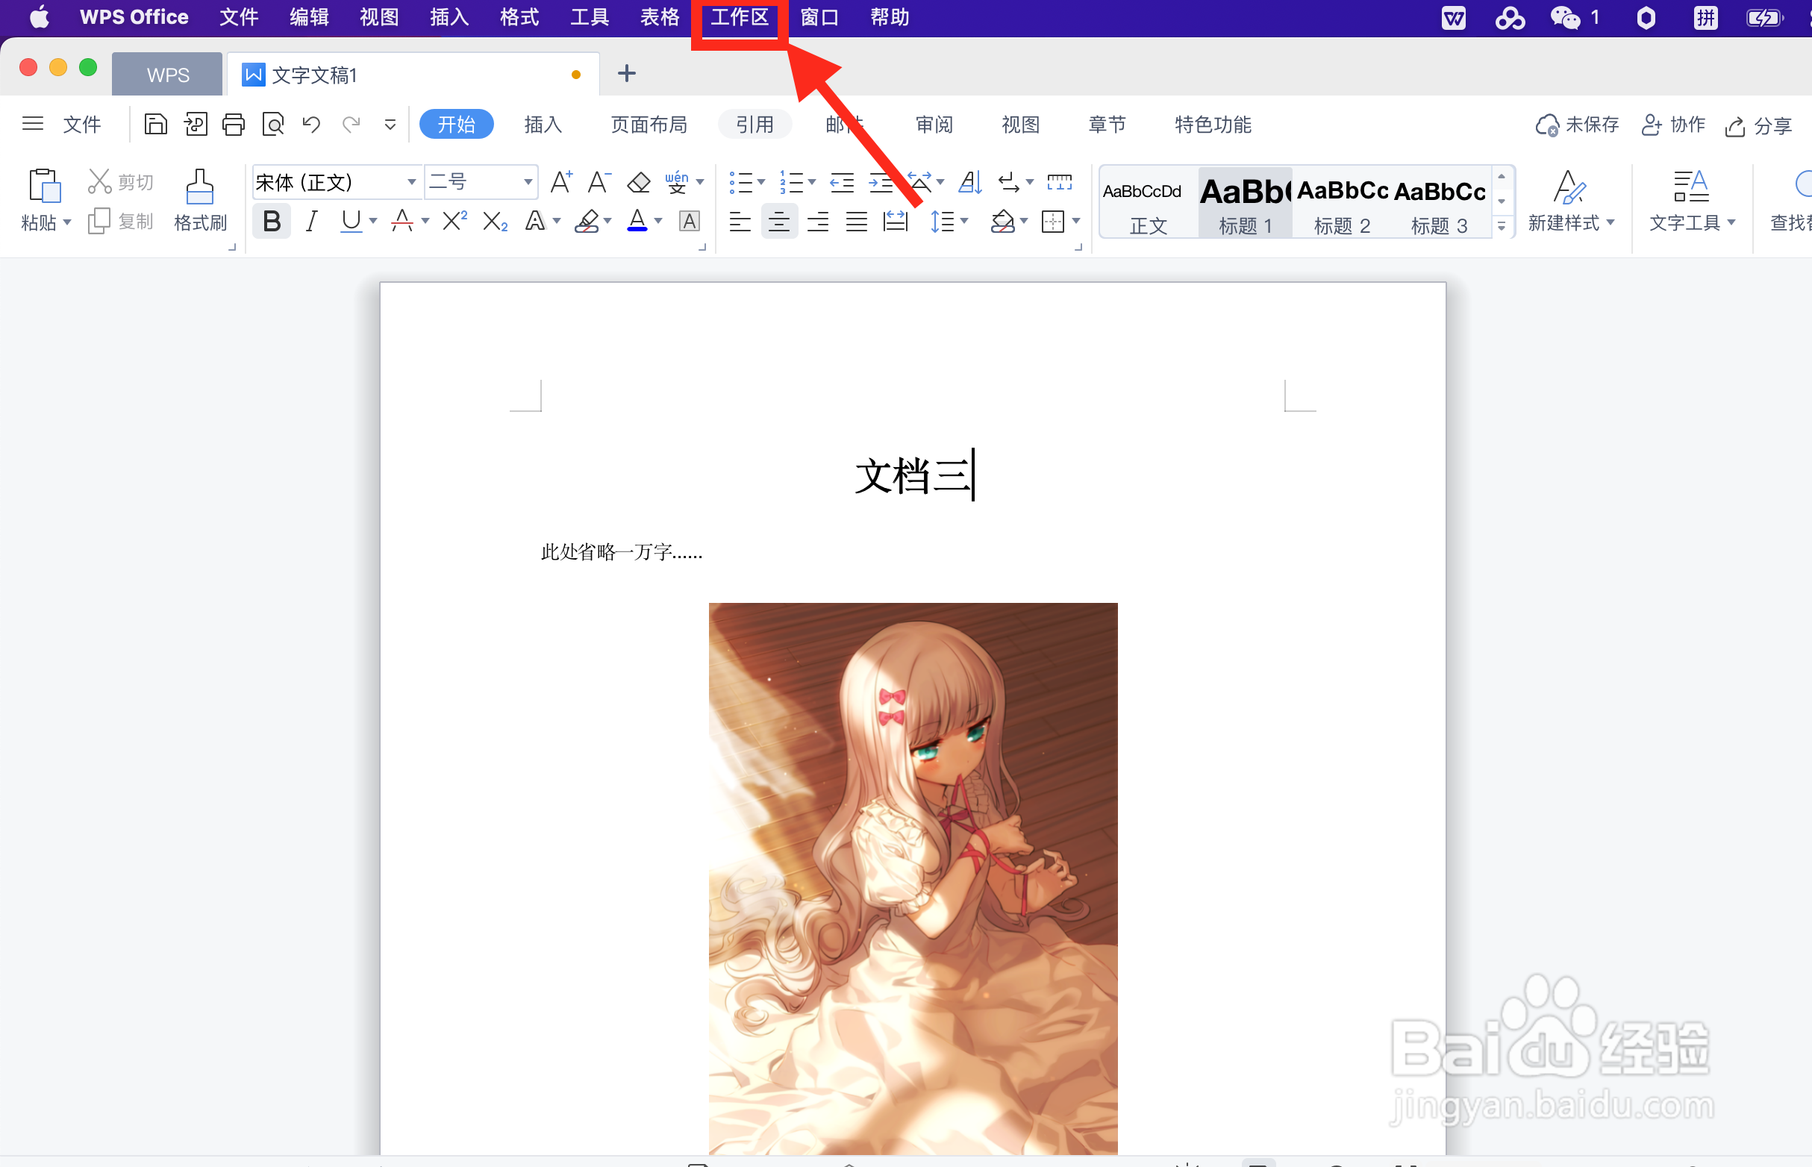Click the 未保存 cloud save button
Image resolution: width=1812 pixels, height=1167 pixels.
pos(1577,125)
